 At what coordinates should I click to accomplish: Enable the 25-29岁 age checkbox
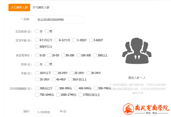[x=72, y=73]
